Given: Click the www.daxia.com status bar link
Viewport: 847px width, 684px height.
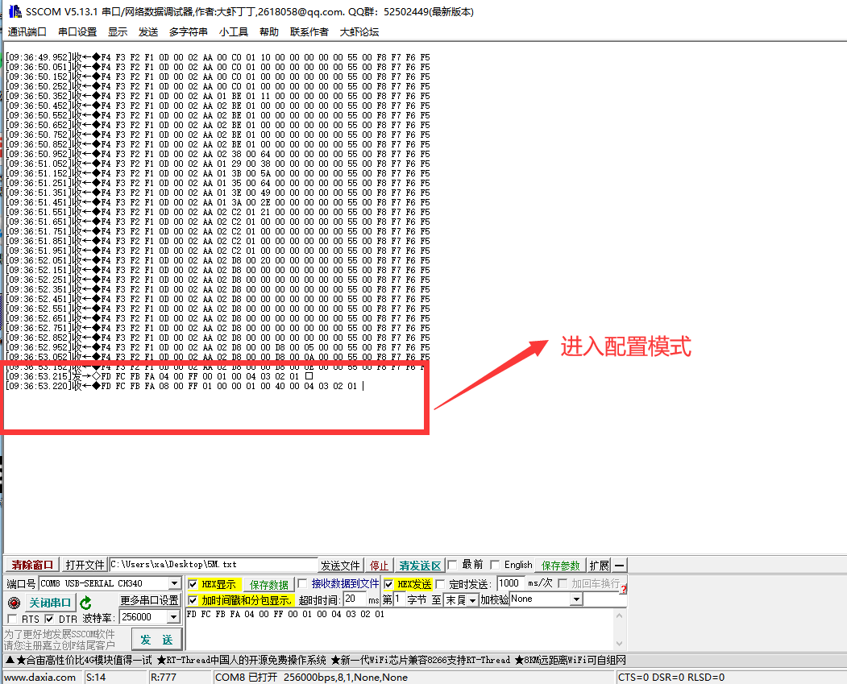Looking at the screenshot, I should click(39, 677).
